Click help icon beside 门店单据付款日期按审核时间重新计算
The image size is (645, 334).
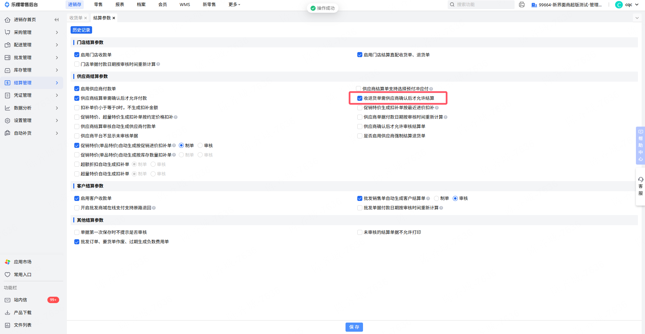pos(158,64)
